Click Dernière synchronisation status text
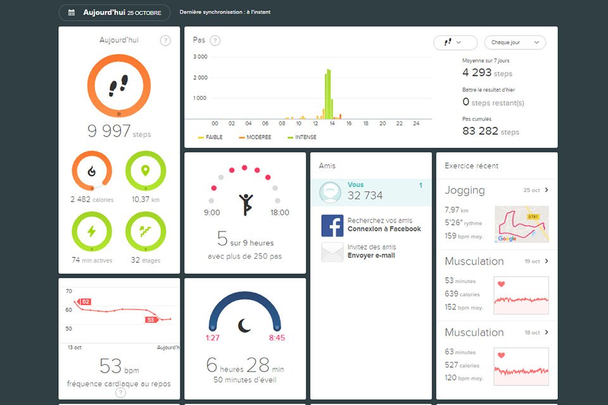Screen dimensions: 608x405 [225, 12]
